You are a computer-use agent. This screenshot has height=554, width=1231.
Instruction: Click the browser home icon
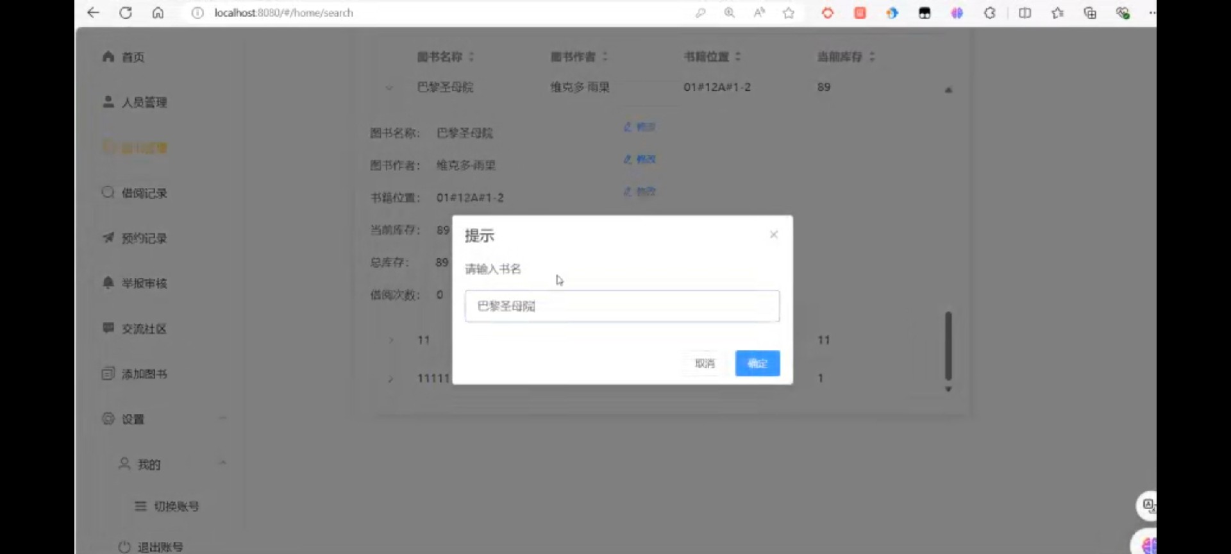(x=158, y=13)
